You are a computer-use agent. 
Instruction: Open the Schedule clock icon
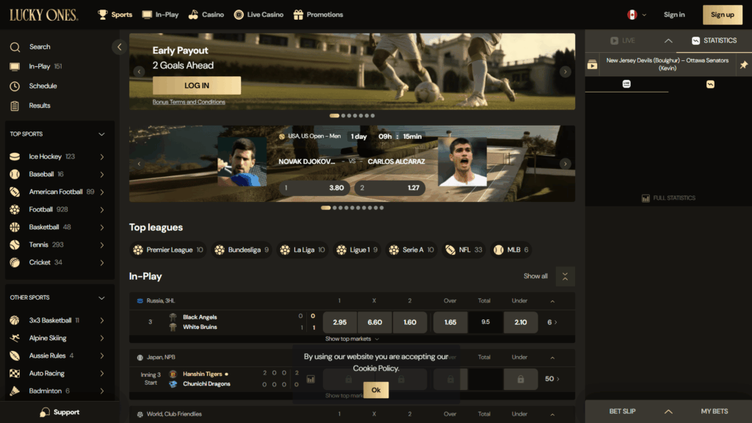[15, 85]
